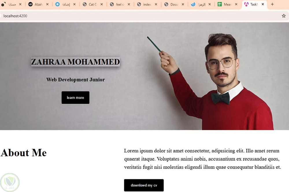
Task: Close the Task1 tab
Action: (263, 4)
